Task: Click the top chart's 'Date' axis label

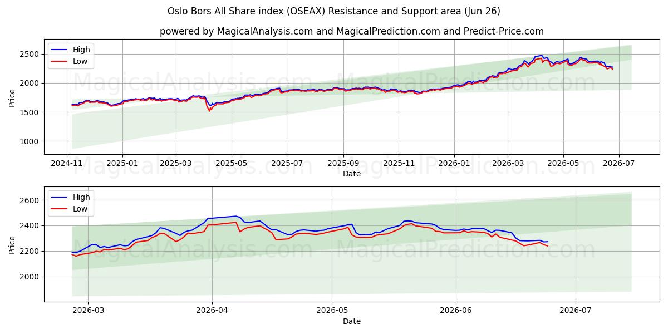Action: [x=352, y=174]
